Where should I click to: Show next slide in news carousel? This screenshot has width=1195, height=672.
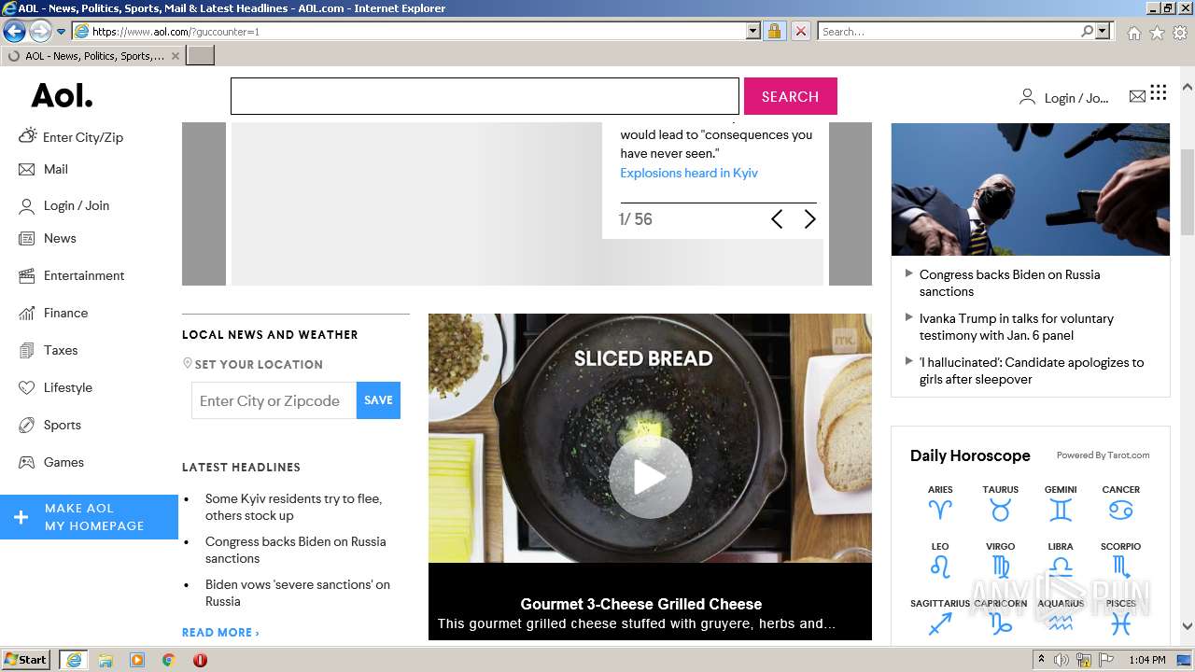[809, 219]
